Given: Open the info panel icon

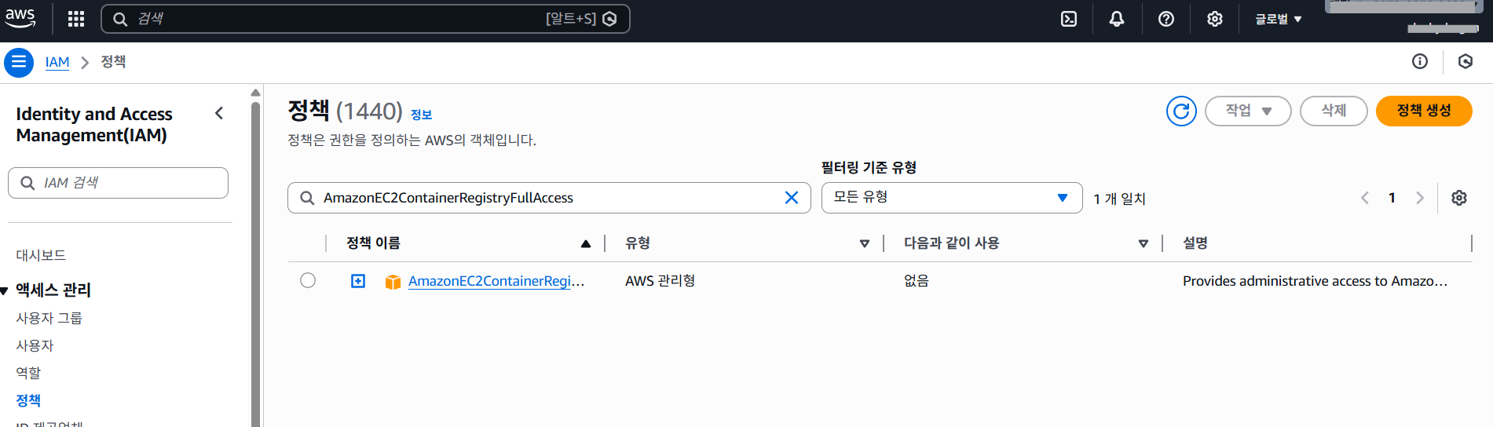Looking at the screenshot, I should pyautogui.click(x=1420, y=61).
